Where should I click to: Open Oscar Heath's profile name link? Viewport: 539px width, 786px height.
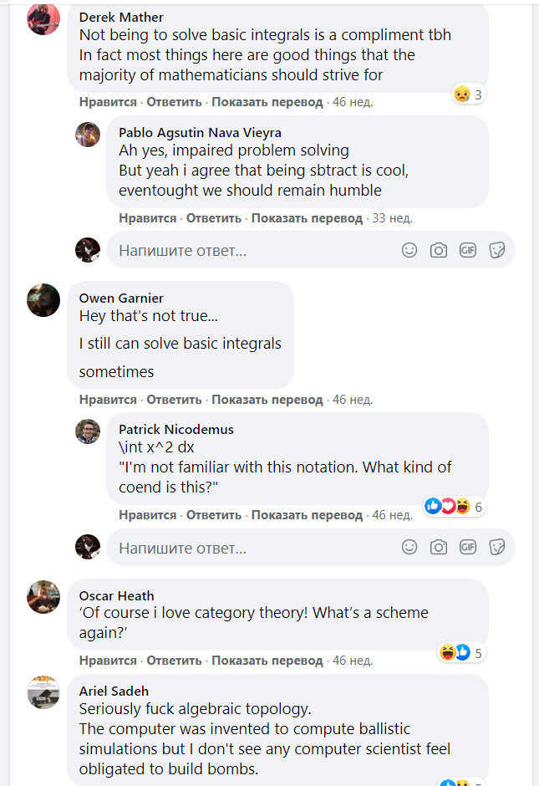pyautogui.click(x=116, y=595)
